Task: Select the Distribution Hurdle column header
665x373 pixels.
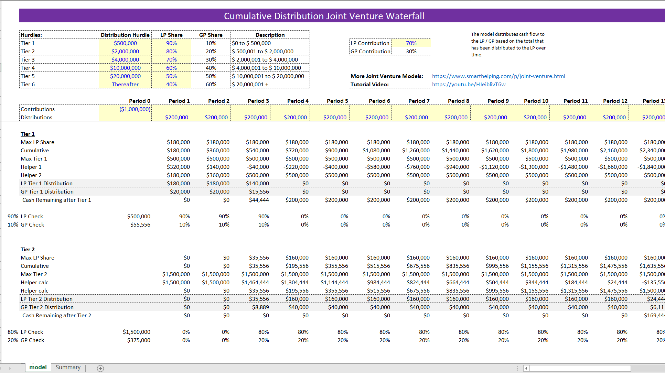Action: click(125, 35)
